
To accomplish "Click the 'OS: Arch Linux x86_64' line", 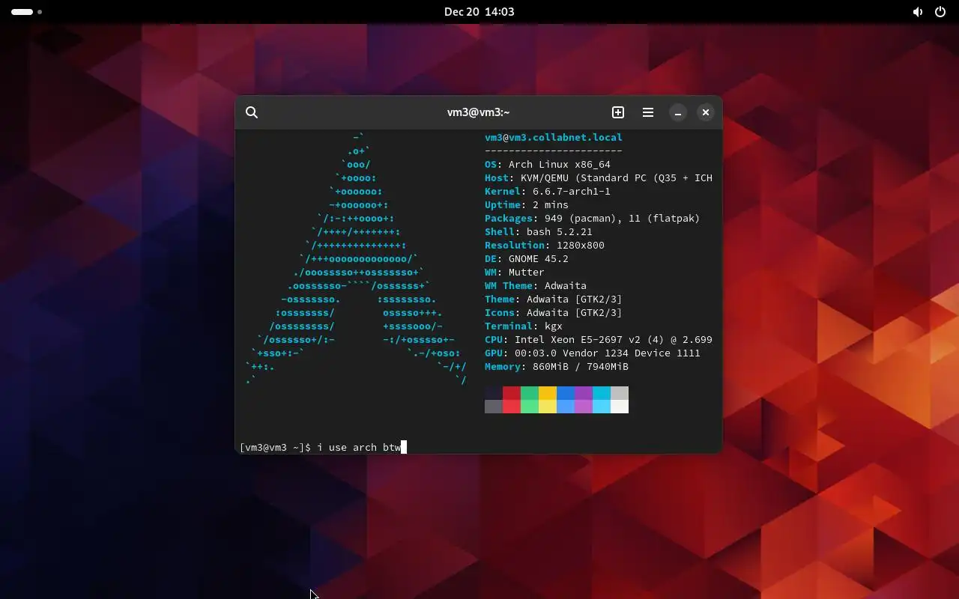I will pyautogui.click(x=548, y=165).
